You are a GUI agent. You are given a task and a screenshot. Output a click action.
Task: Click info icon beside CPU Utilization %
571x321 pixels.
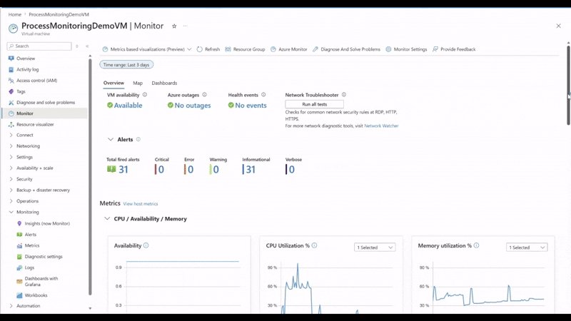pyautogui.click(x=314, y=245)
